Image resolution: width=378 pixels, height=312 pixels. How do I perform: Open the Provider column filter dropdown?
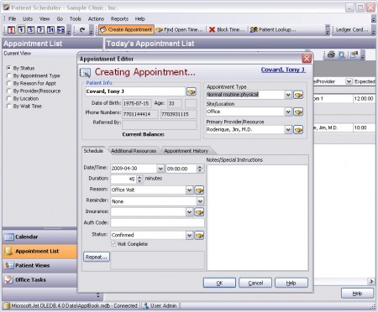coord(349,81)
